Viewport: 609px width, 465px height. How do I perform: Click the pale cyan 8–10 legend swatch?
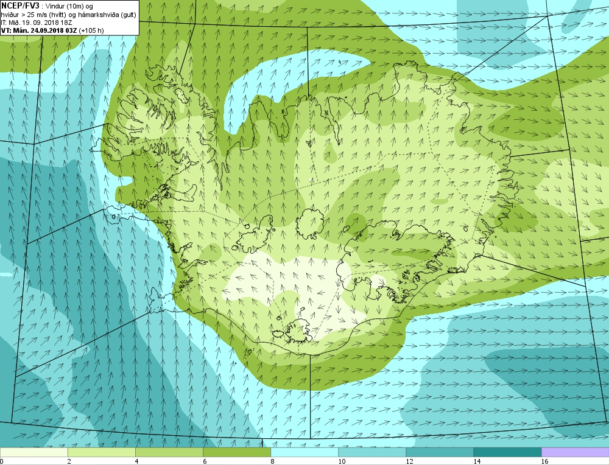(304, 452)
